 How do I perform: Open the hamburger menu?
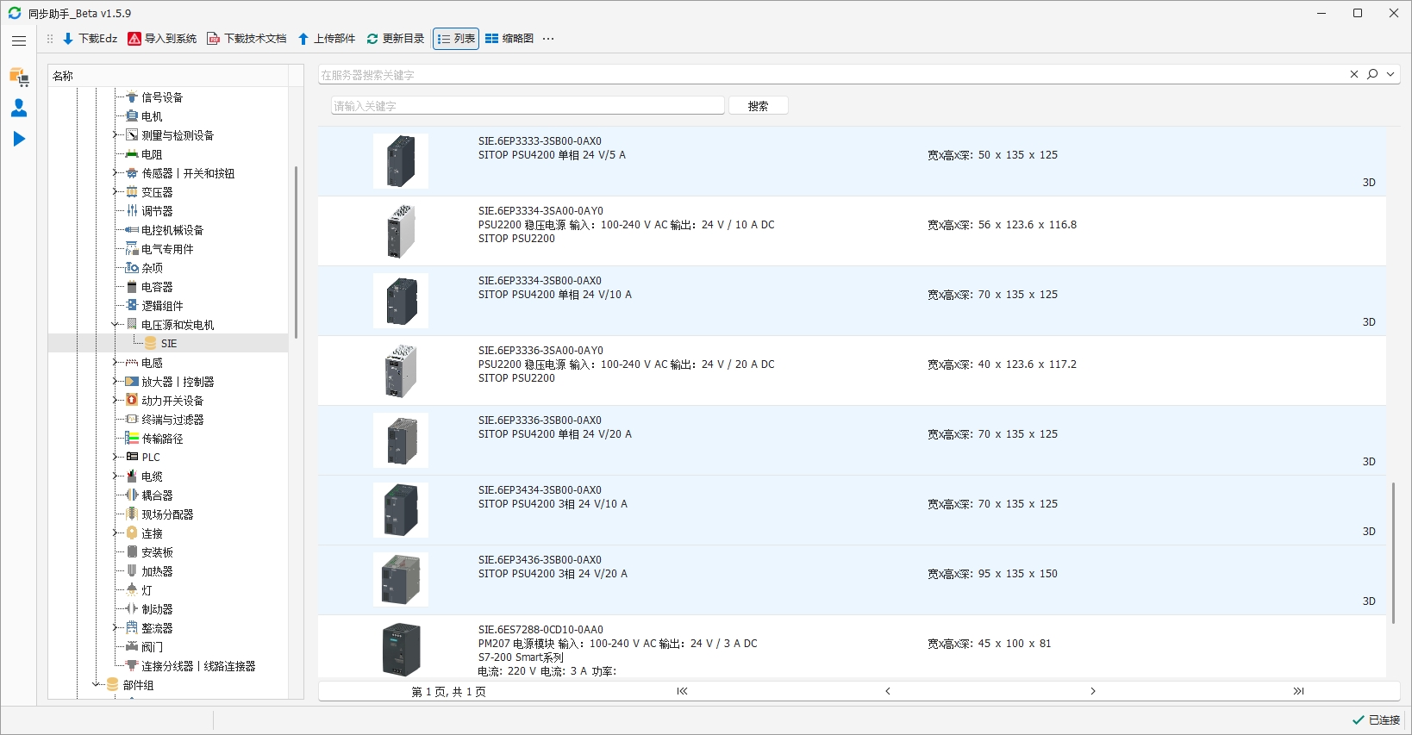click(19, 40)
